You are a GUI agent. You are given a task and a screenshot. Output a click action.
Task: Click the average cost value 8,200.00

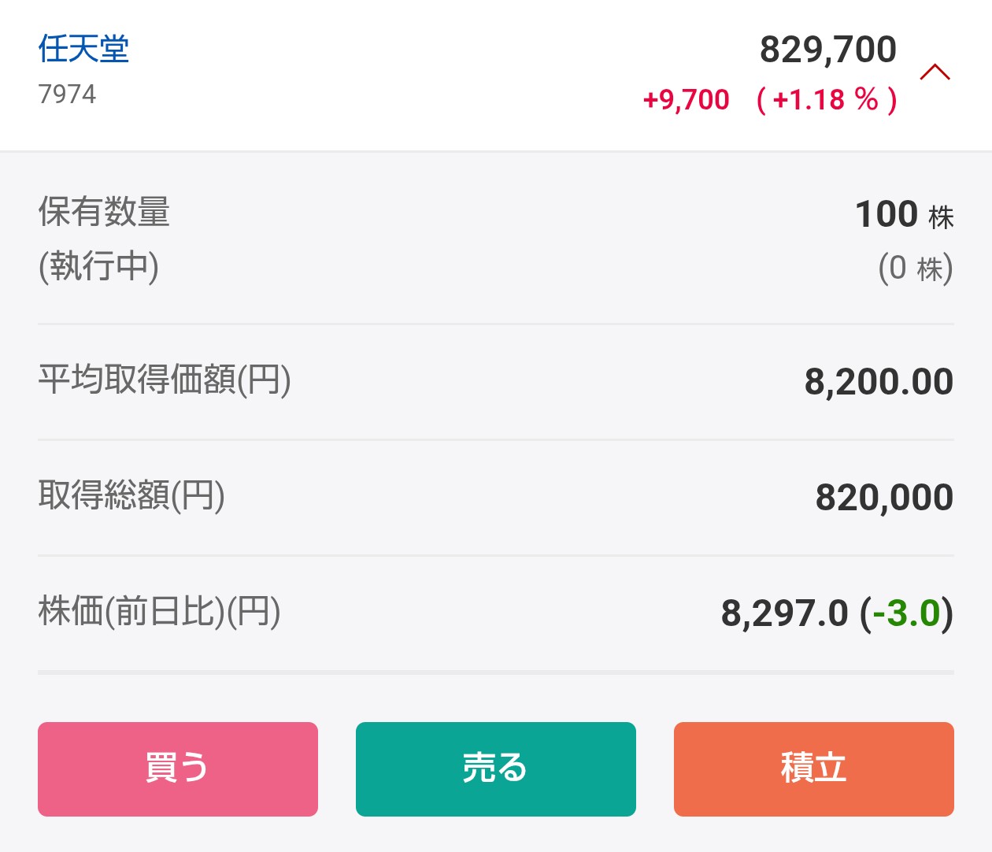(879, 382)
